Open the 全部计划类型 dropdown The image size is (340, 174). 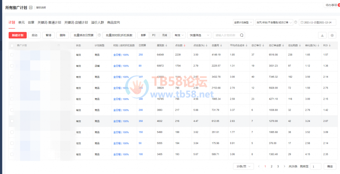coord(243,22)
